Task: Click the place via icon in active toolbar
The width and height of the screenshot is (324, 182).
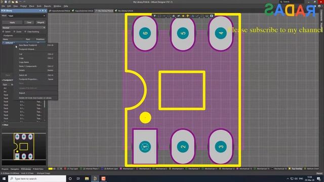Action: pyautogui.click(x=188, y=16)
